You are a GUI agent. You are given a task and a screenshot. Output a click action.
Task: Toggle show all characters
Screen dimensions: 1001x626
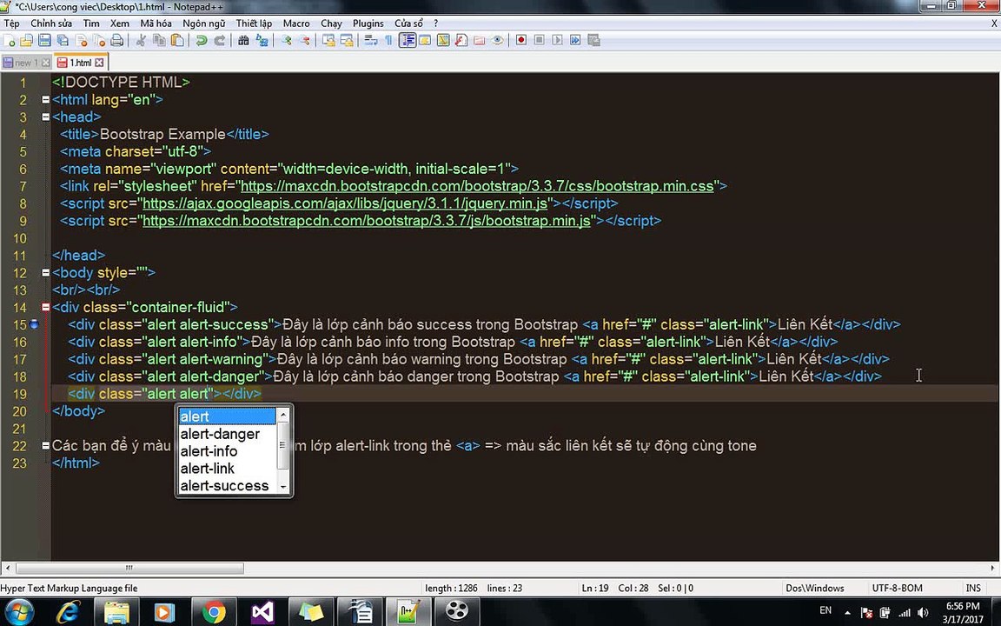coord(388,40)
